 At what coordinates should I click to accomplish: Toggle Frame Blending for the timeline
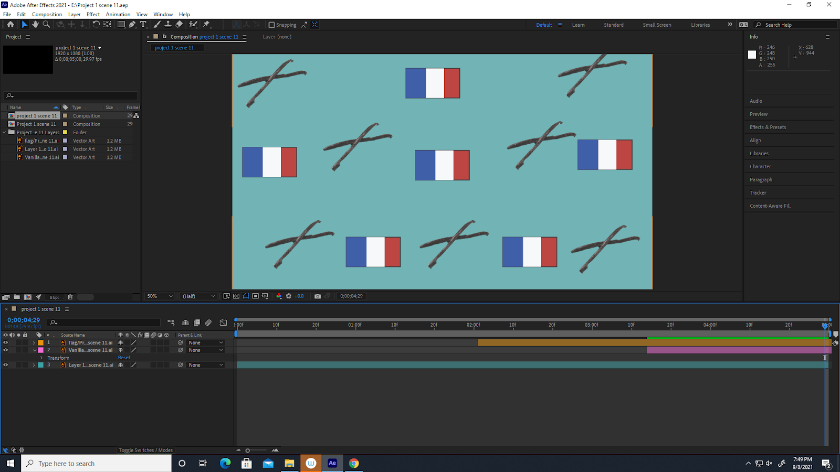coord(197,323)
